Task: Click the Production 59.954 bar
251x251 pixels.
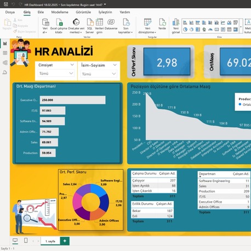Action: pyautogui.click(x=48, y=153)
